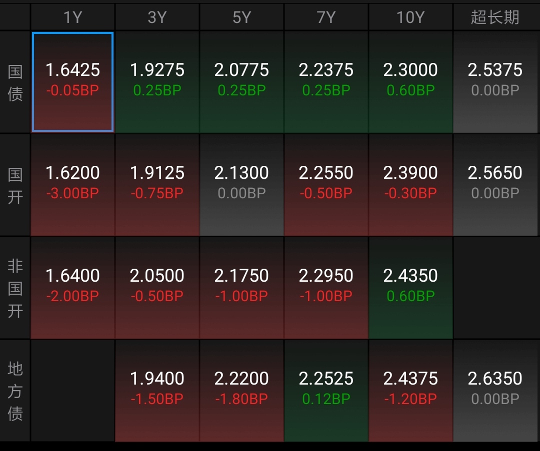Click the 非国开 row label
This screenshot has width=540, height=451.
[x=15, y=288]
